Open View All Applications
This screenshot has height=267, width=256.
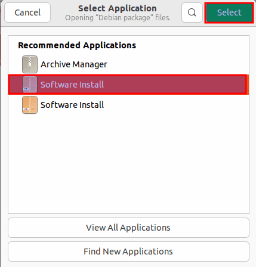click(x=128, y=228)
